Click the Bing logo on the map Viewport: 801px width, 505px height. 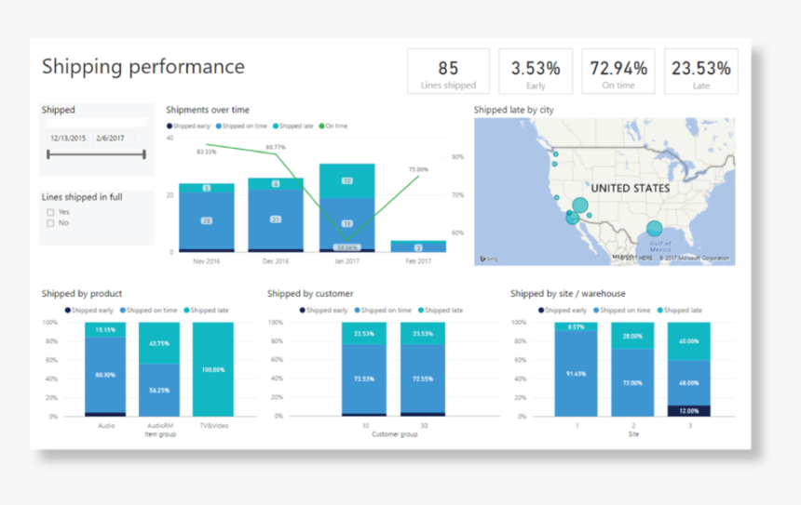488,259
